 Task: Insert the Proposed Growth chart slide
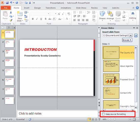[x=111, y=79]
